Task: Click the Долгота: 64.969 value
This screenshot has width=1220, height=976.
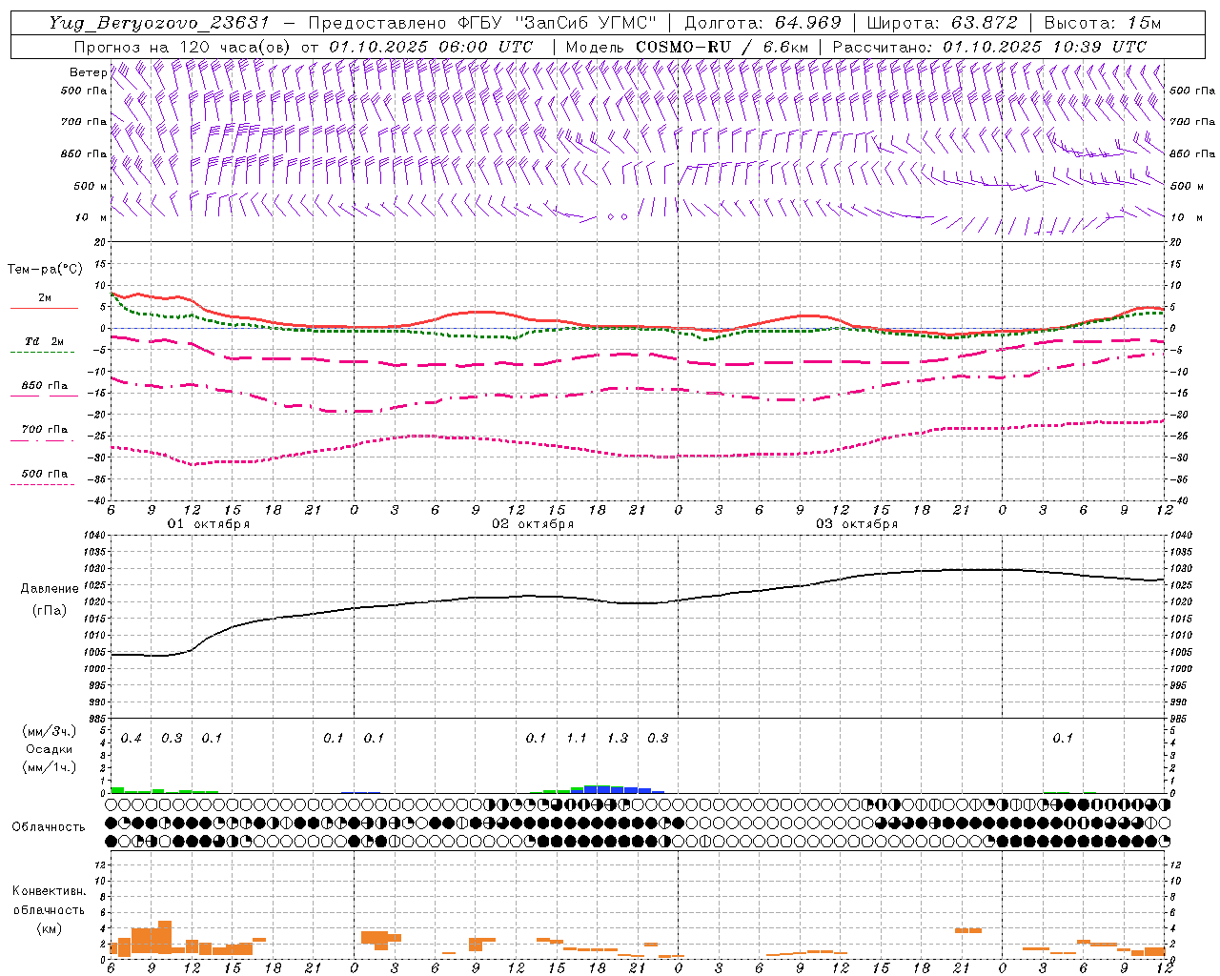Action: [762, 23]
